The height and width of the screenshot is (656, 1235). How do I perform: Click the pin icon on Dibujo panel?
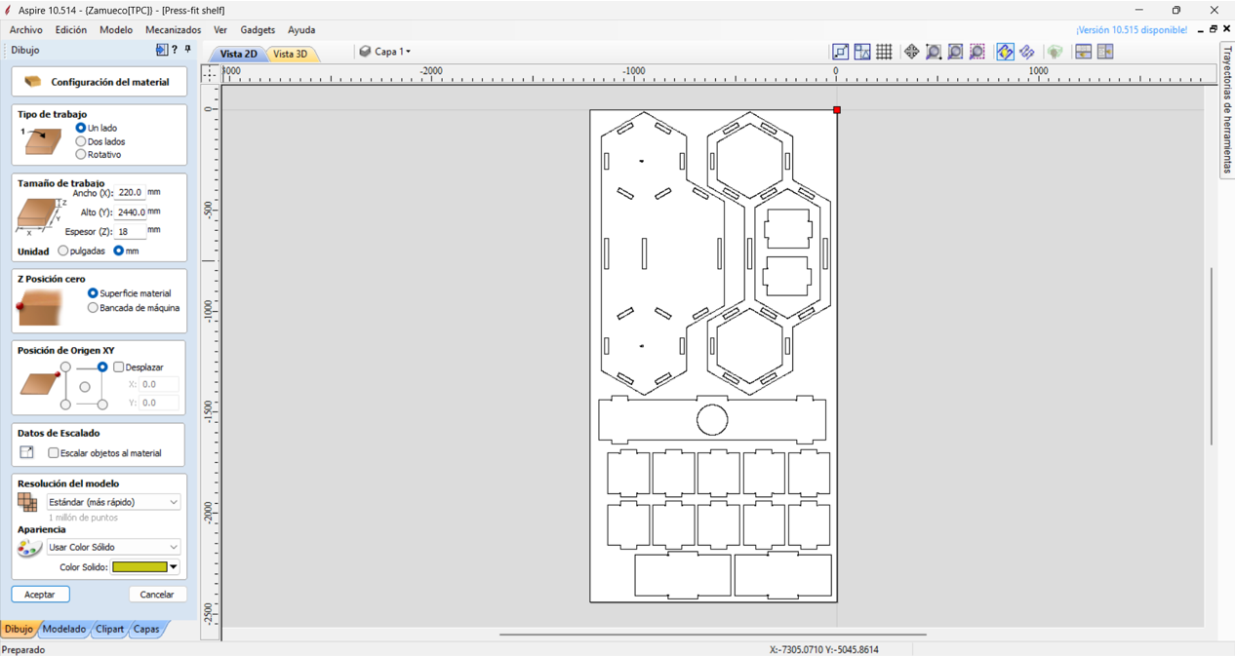(188, 50)
